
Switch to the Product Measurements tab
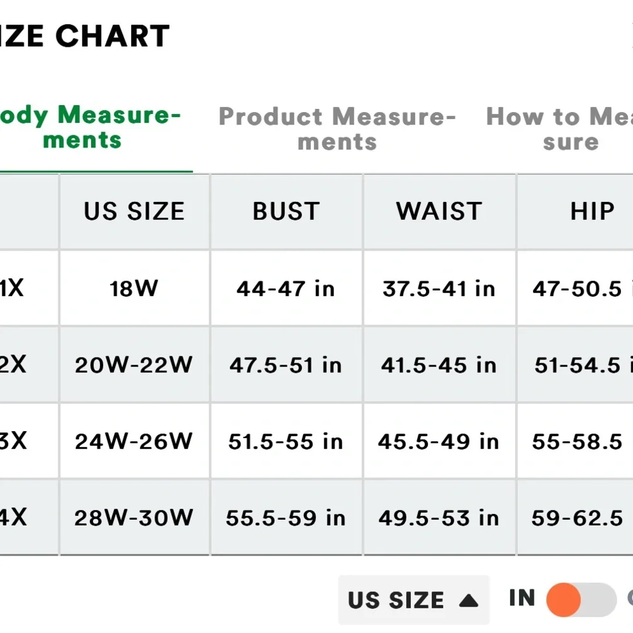pos(337,128)
